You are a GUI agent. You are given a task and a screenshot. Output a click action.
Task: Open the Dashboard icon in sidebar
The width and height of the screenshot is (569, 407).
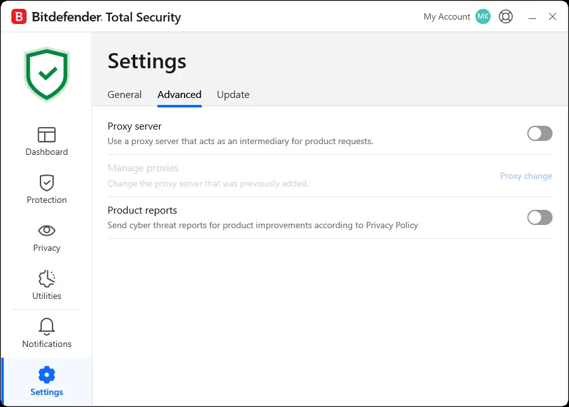(46, 135)
